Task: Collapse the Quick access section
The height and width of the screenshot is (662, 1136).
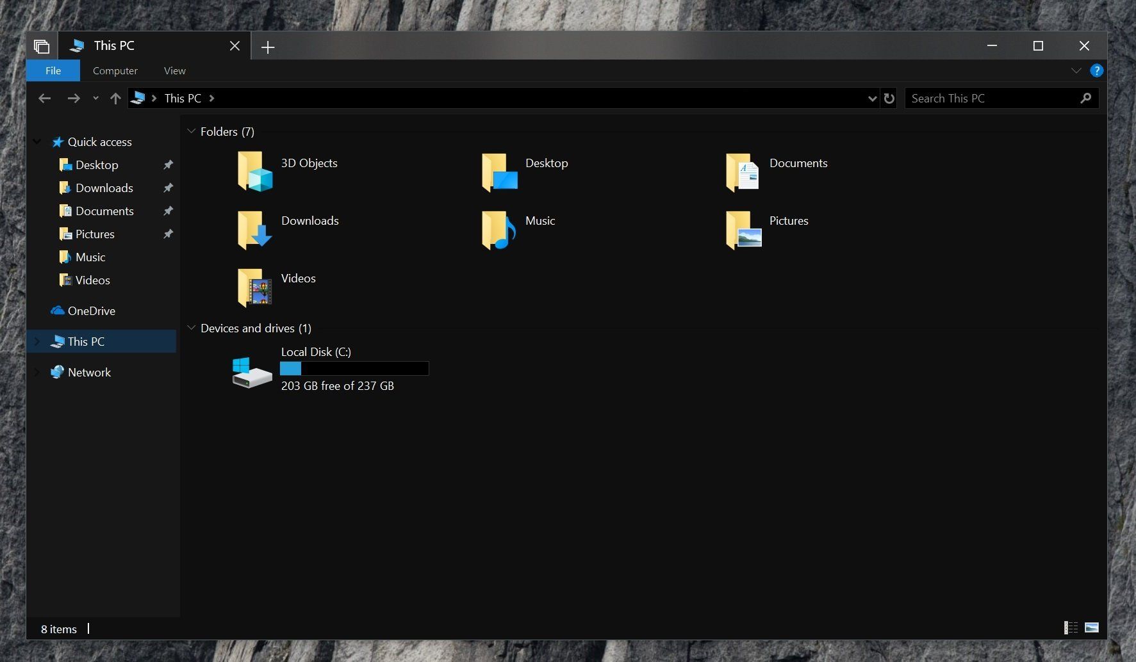Action: pyautogui.click(x=37, y=141)
